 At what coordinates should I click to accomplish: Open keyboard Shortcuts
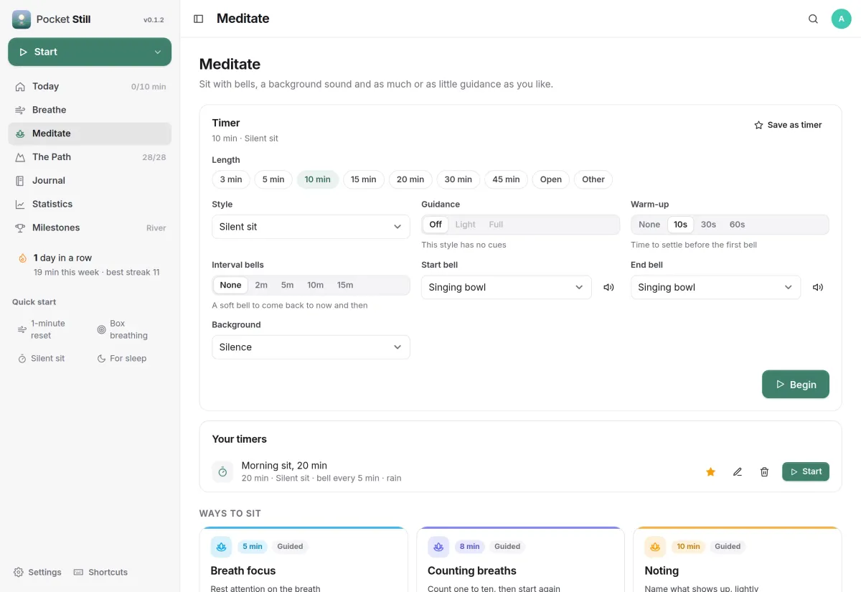tap(100, 572)
